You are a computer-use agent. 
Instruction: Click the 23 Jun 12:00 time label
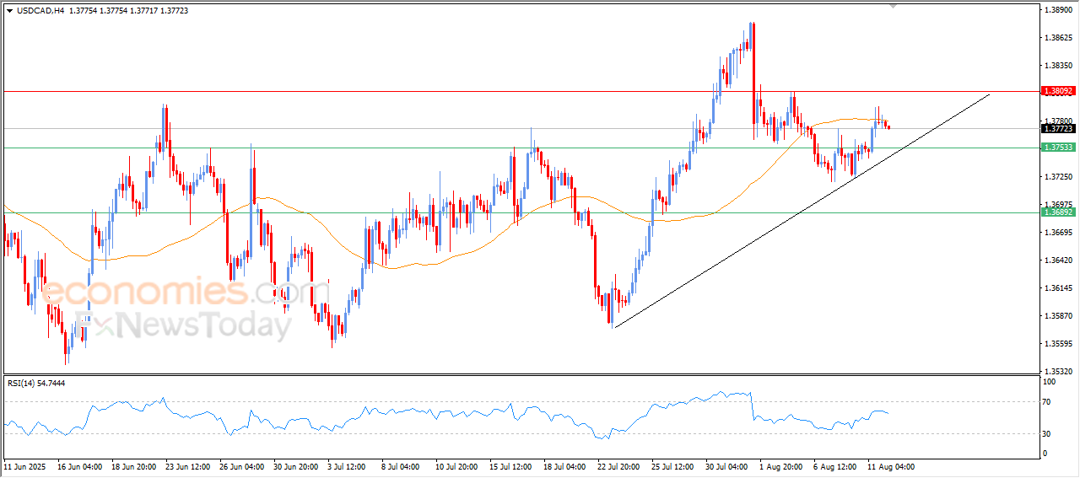(x=188, y=466)
